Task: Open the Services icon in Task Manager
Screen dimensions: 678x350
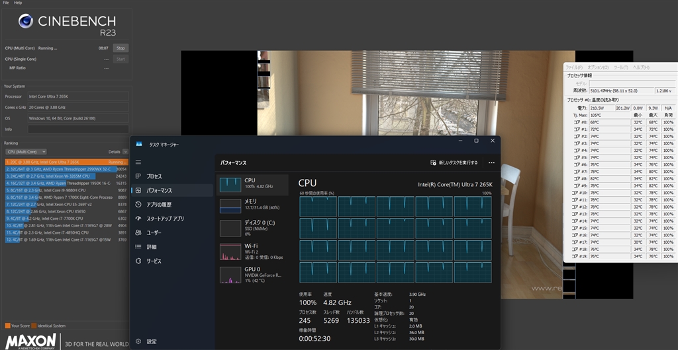Action: [138, 261]
